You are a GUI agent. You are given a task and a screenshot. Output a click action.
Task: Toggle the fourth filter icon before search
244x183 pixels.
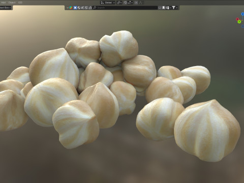click(83, 8)
